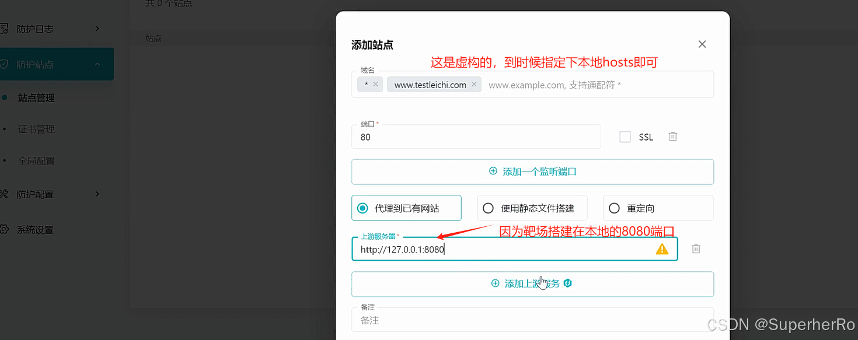Select 使用静态文件搭建 radio option
This screenshot has width=858, height=340.
pos(489,208)
